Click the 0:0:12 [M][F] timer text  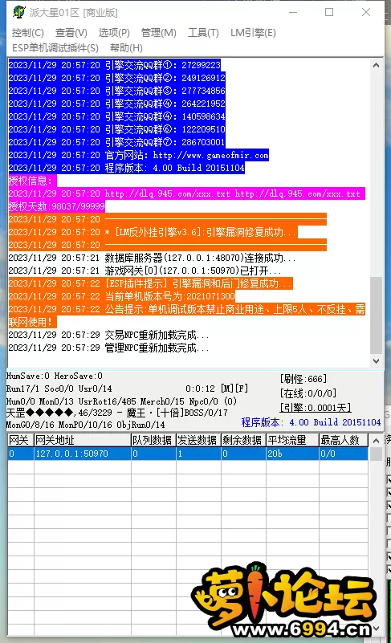pyautogui.click(x=217, y=389)
